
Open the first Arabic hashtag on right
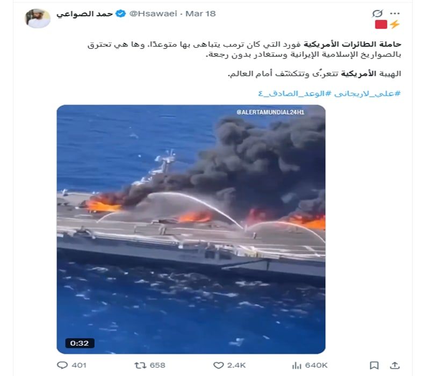tap(368, 93)
